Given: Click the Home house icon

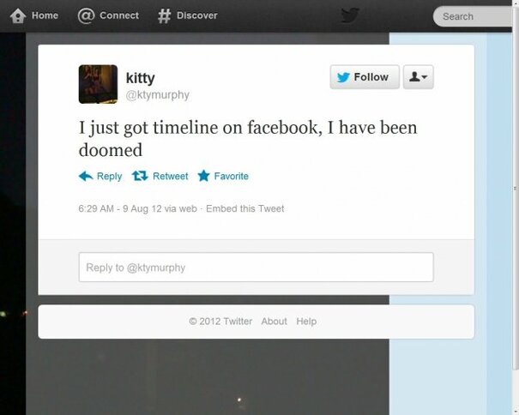Looking at the screenshot, I should [x=18, y=15].
